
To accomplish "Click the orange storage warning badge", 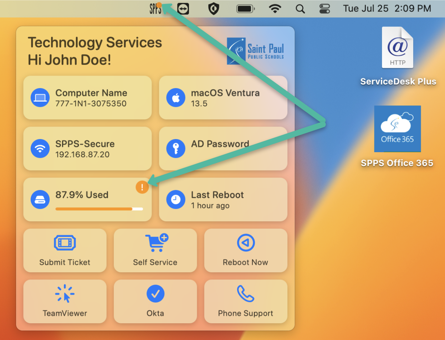I will [x=142, y=187].
